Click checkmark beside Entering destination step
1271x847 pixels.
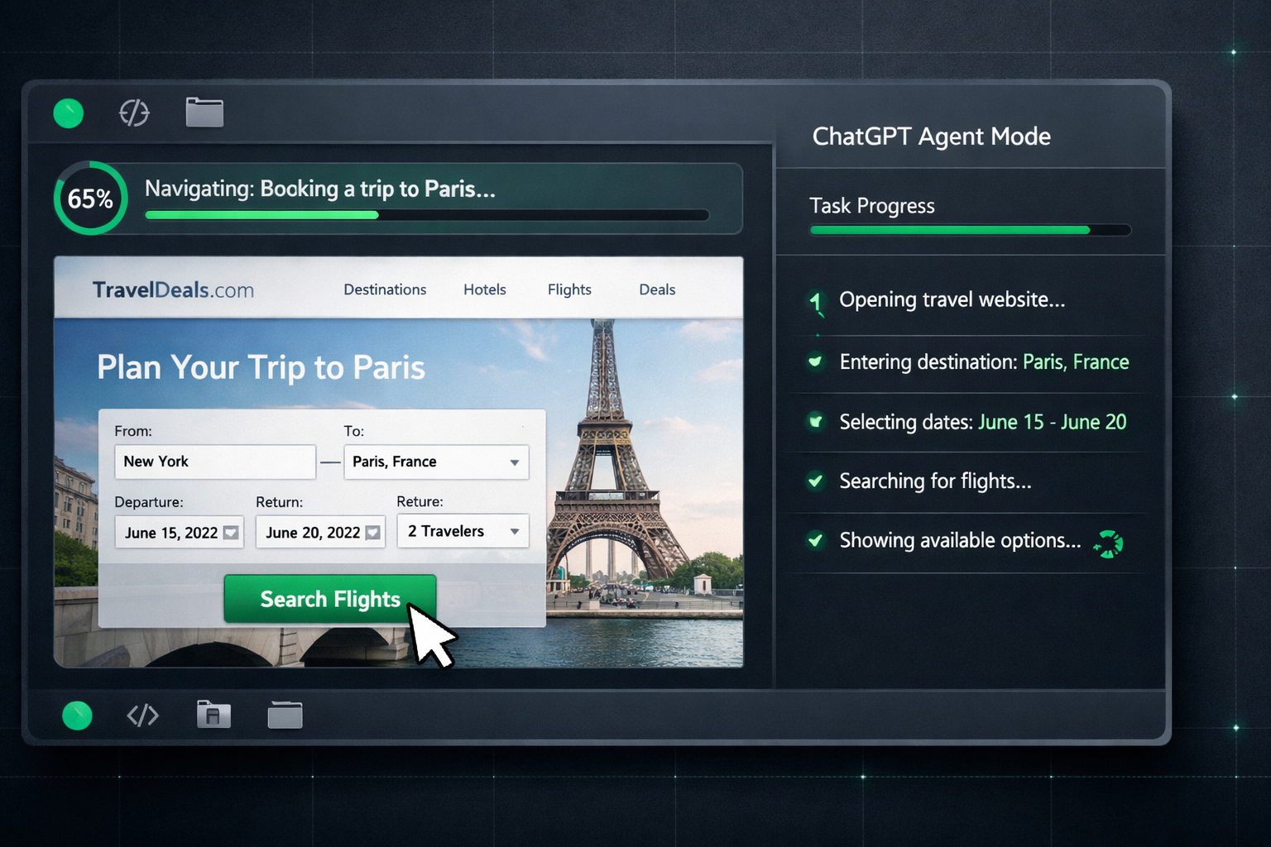click(816, 361)
